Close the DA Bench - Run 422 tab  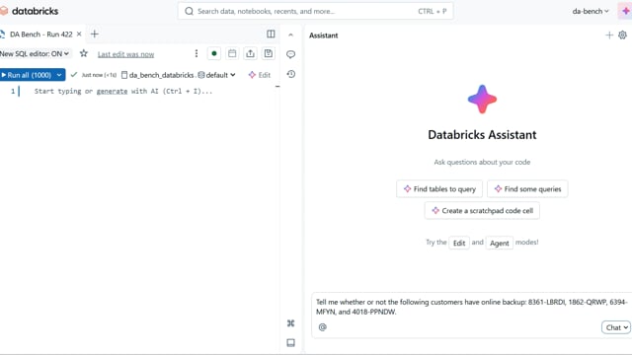click(79, 35)
